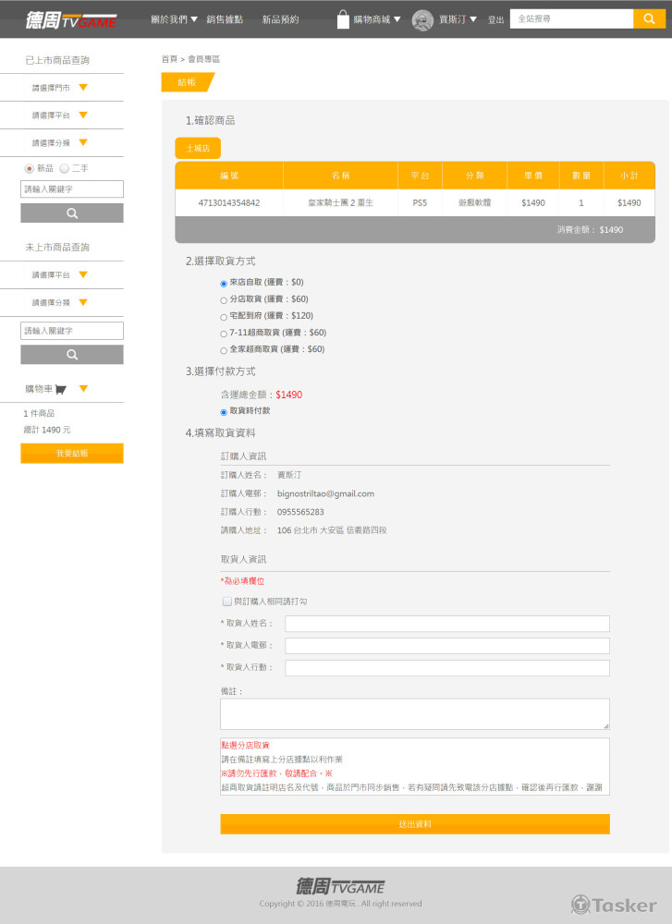Click 登出 to log out

tap(495, 20)
